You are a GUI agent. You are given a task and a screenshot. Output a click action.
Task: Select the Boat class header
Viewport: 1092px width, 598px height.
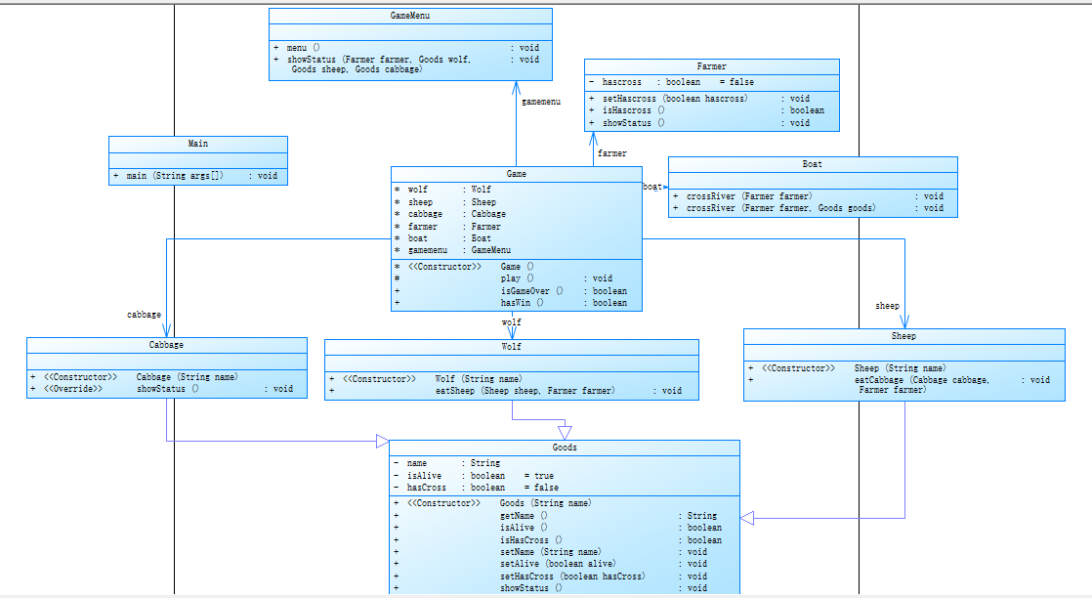click(812, 164)
